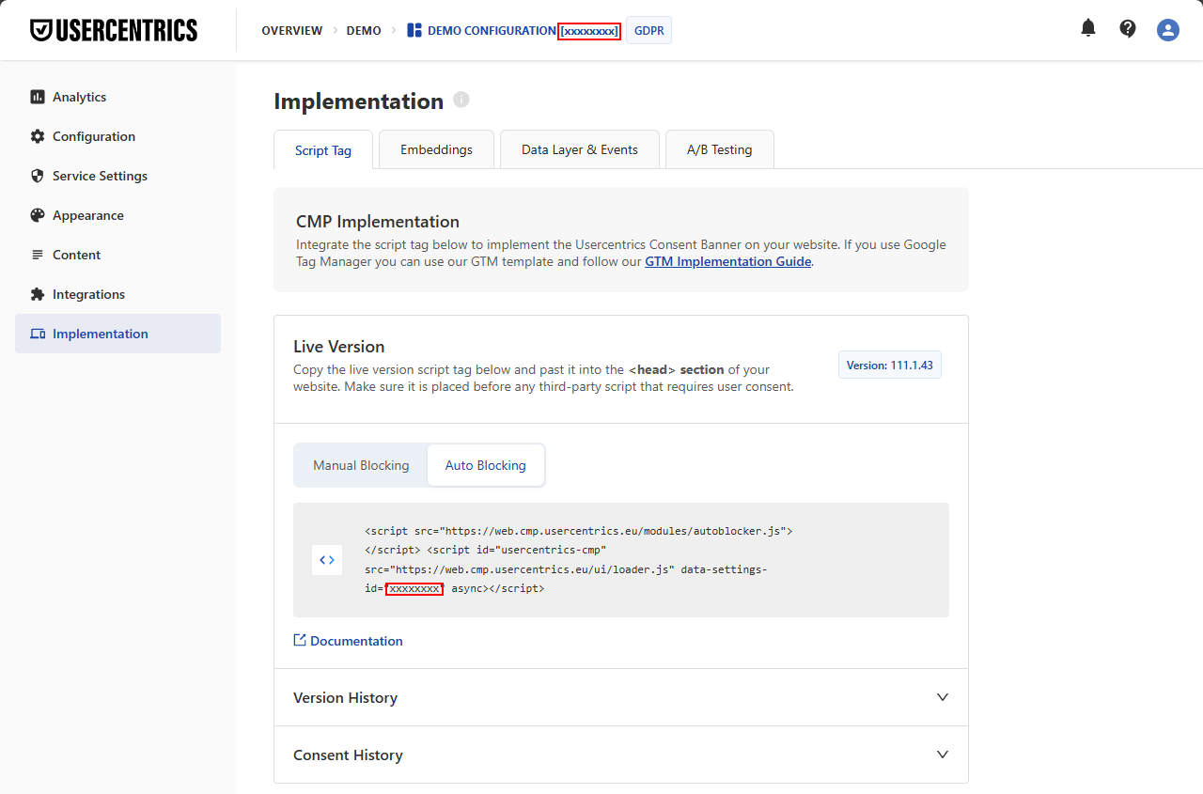Open the user account avatar icon
The width and height of the screenshot is (1203, 794).
pos(1167,30)
